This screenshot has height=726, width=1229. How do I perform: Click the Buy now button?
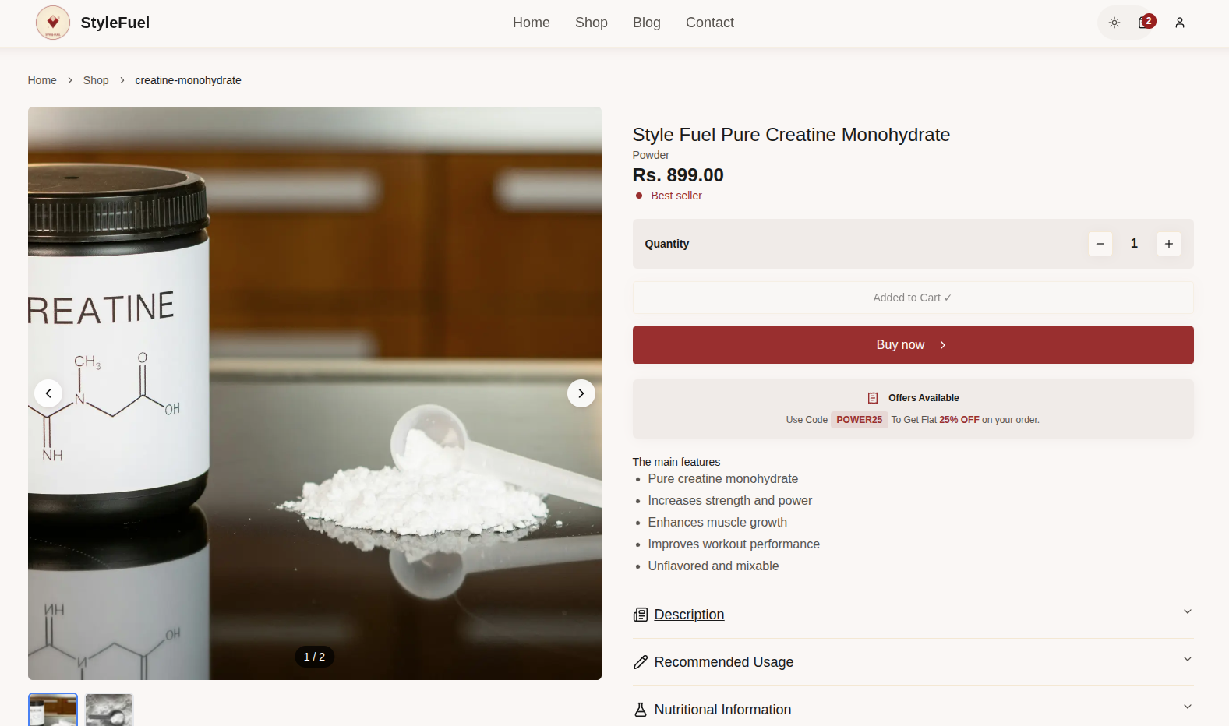coord(913,345)
